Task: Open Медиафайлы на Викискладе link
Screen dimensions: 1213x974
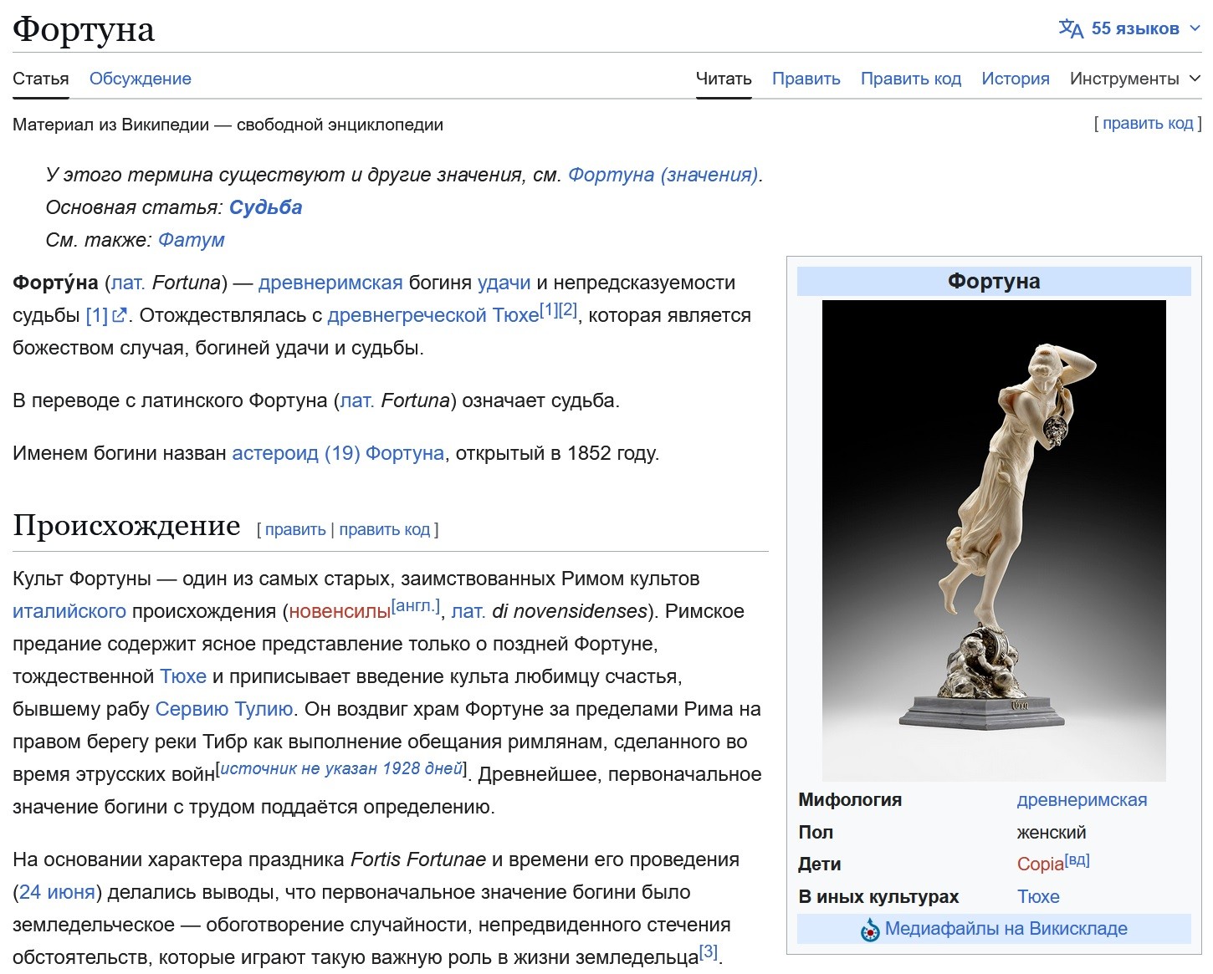Action: 1006,929
